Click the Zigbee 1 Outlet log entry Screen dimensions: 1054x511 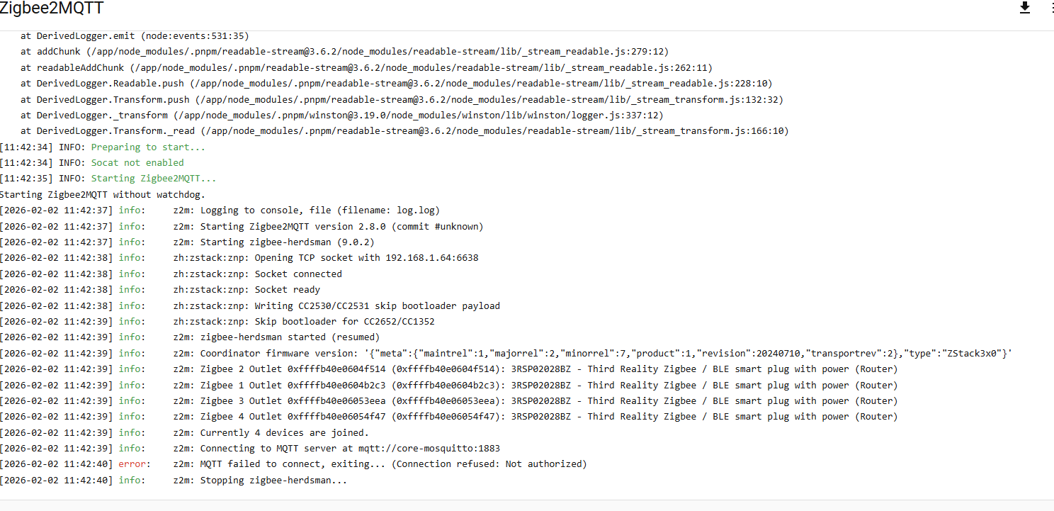(x=535, y=386)
